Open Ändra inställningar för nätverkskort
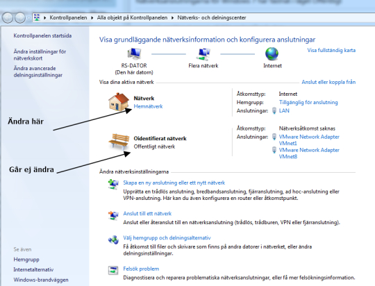The image size is (375, 286). [40, 55]
